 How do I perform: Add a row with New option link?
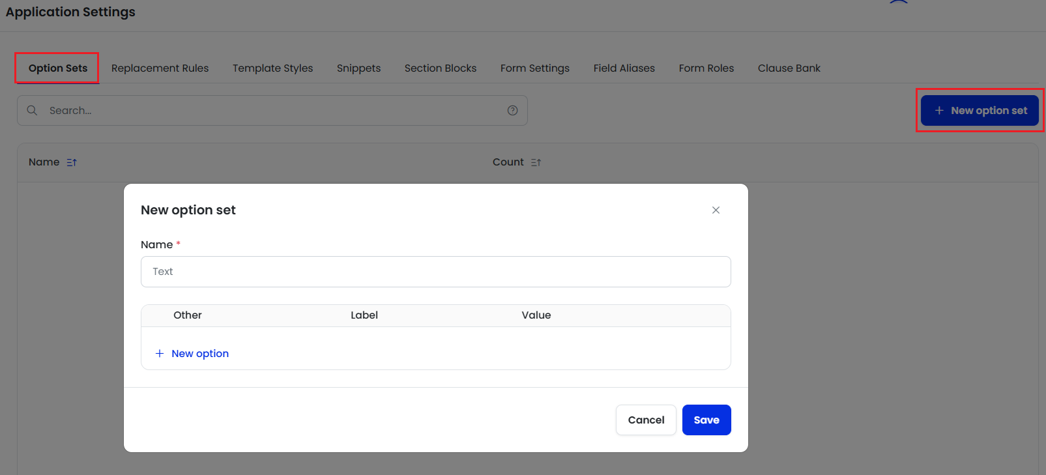tap(192, 353)
